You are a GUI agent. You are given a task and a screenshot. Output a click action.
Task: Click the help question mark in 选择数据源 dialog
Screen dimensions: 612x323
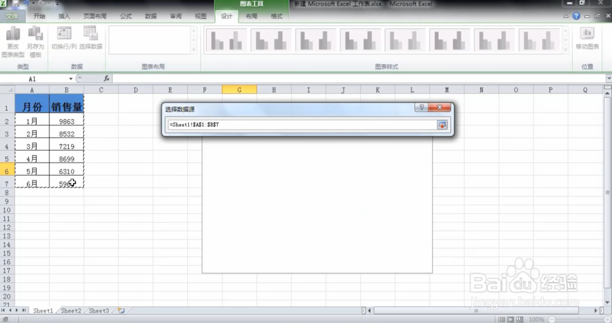pos(421,107)
